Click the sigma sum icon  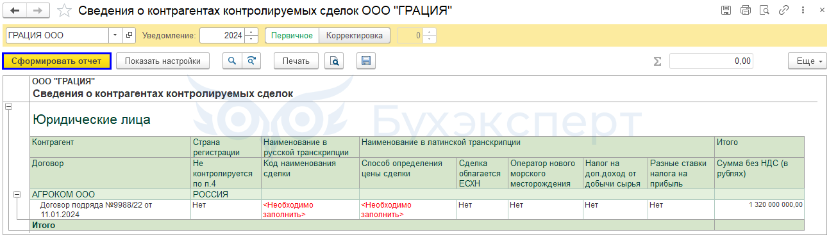pyautogui.click(x=657, y=61)
